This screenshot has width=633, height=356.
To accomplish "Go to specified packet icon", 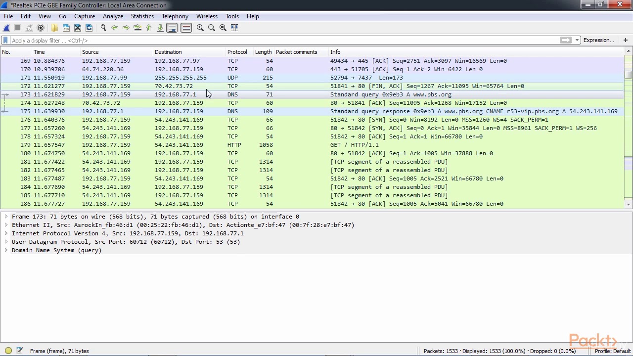I will tap(137, 28).
